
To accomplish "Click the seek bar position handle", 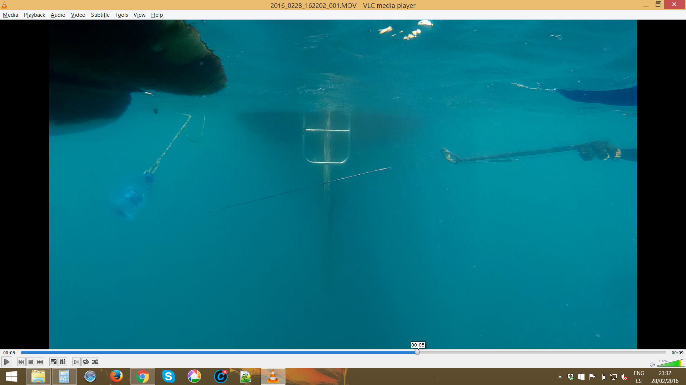I will (x=417, y=352).
